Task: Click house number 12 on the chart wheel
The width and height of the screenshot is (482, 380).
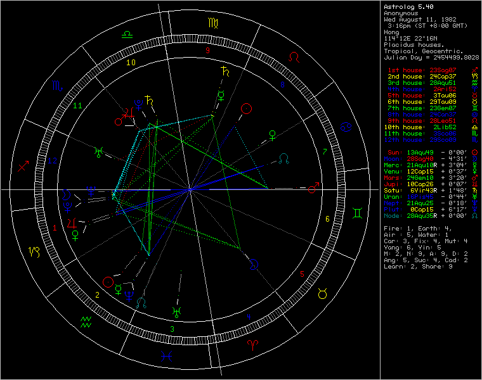Action: [x=52, y=160]
